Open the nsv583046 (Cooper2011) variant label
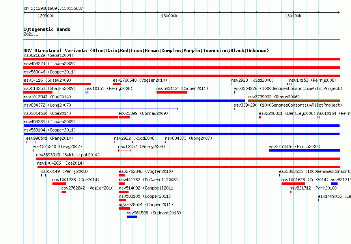 pos(50,72)
